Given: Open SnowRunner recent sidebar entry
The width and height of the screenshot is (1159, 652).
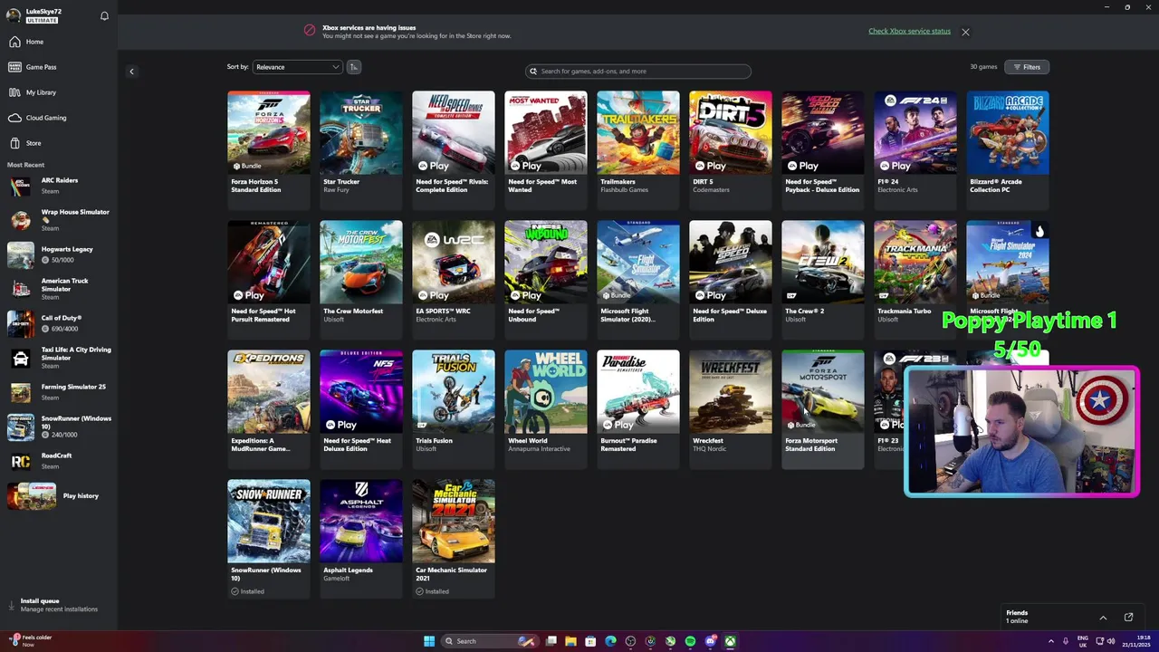Looking at the screenshot, I should (x=58, y=427).
